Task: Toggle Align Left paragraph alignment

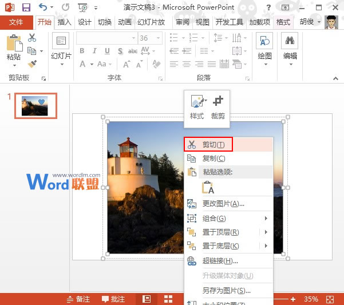Action: click(x=174, y=64)
